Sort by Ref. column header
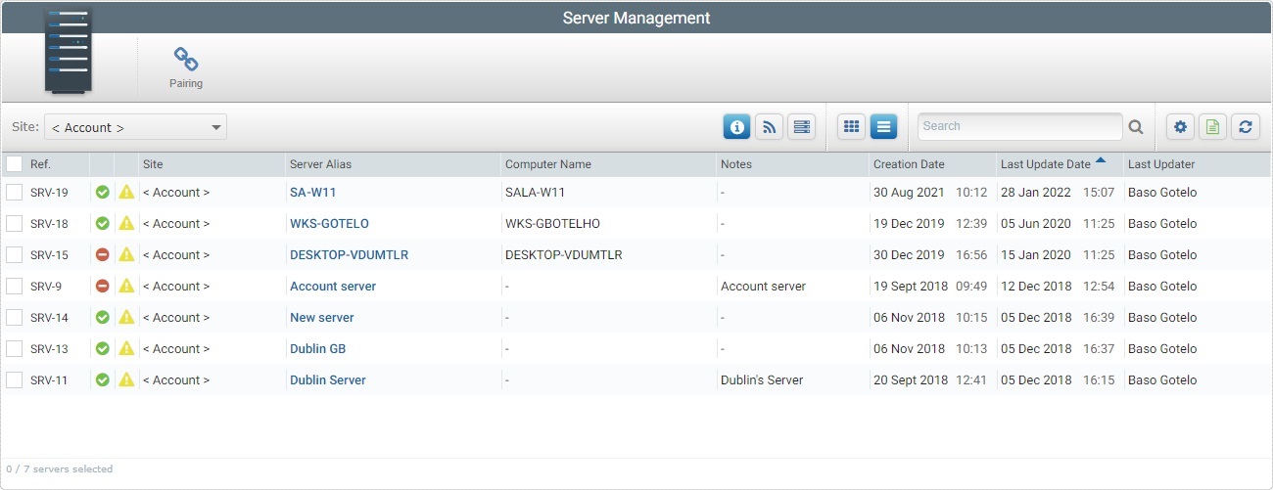This screenshot has width=1273, height=490. [x=40, y=164]
